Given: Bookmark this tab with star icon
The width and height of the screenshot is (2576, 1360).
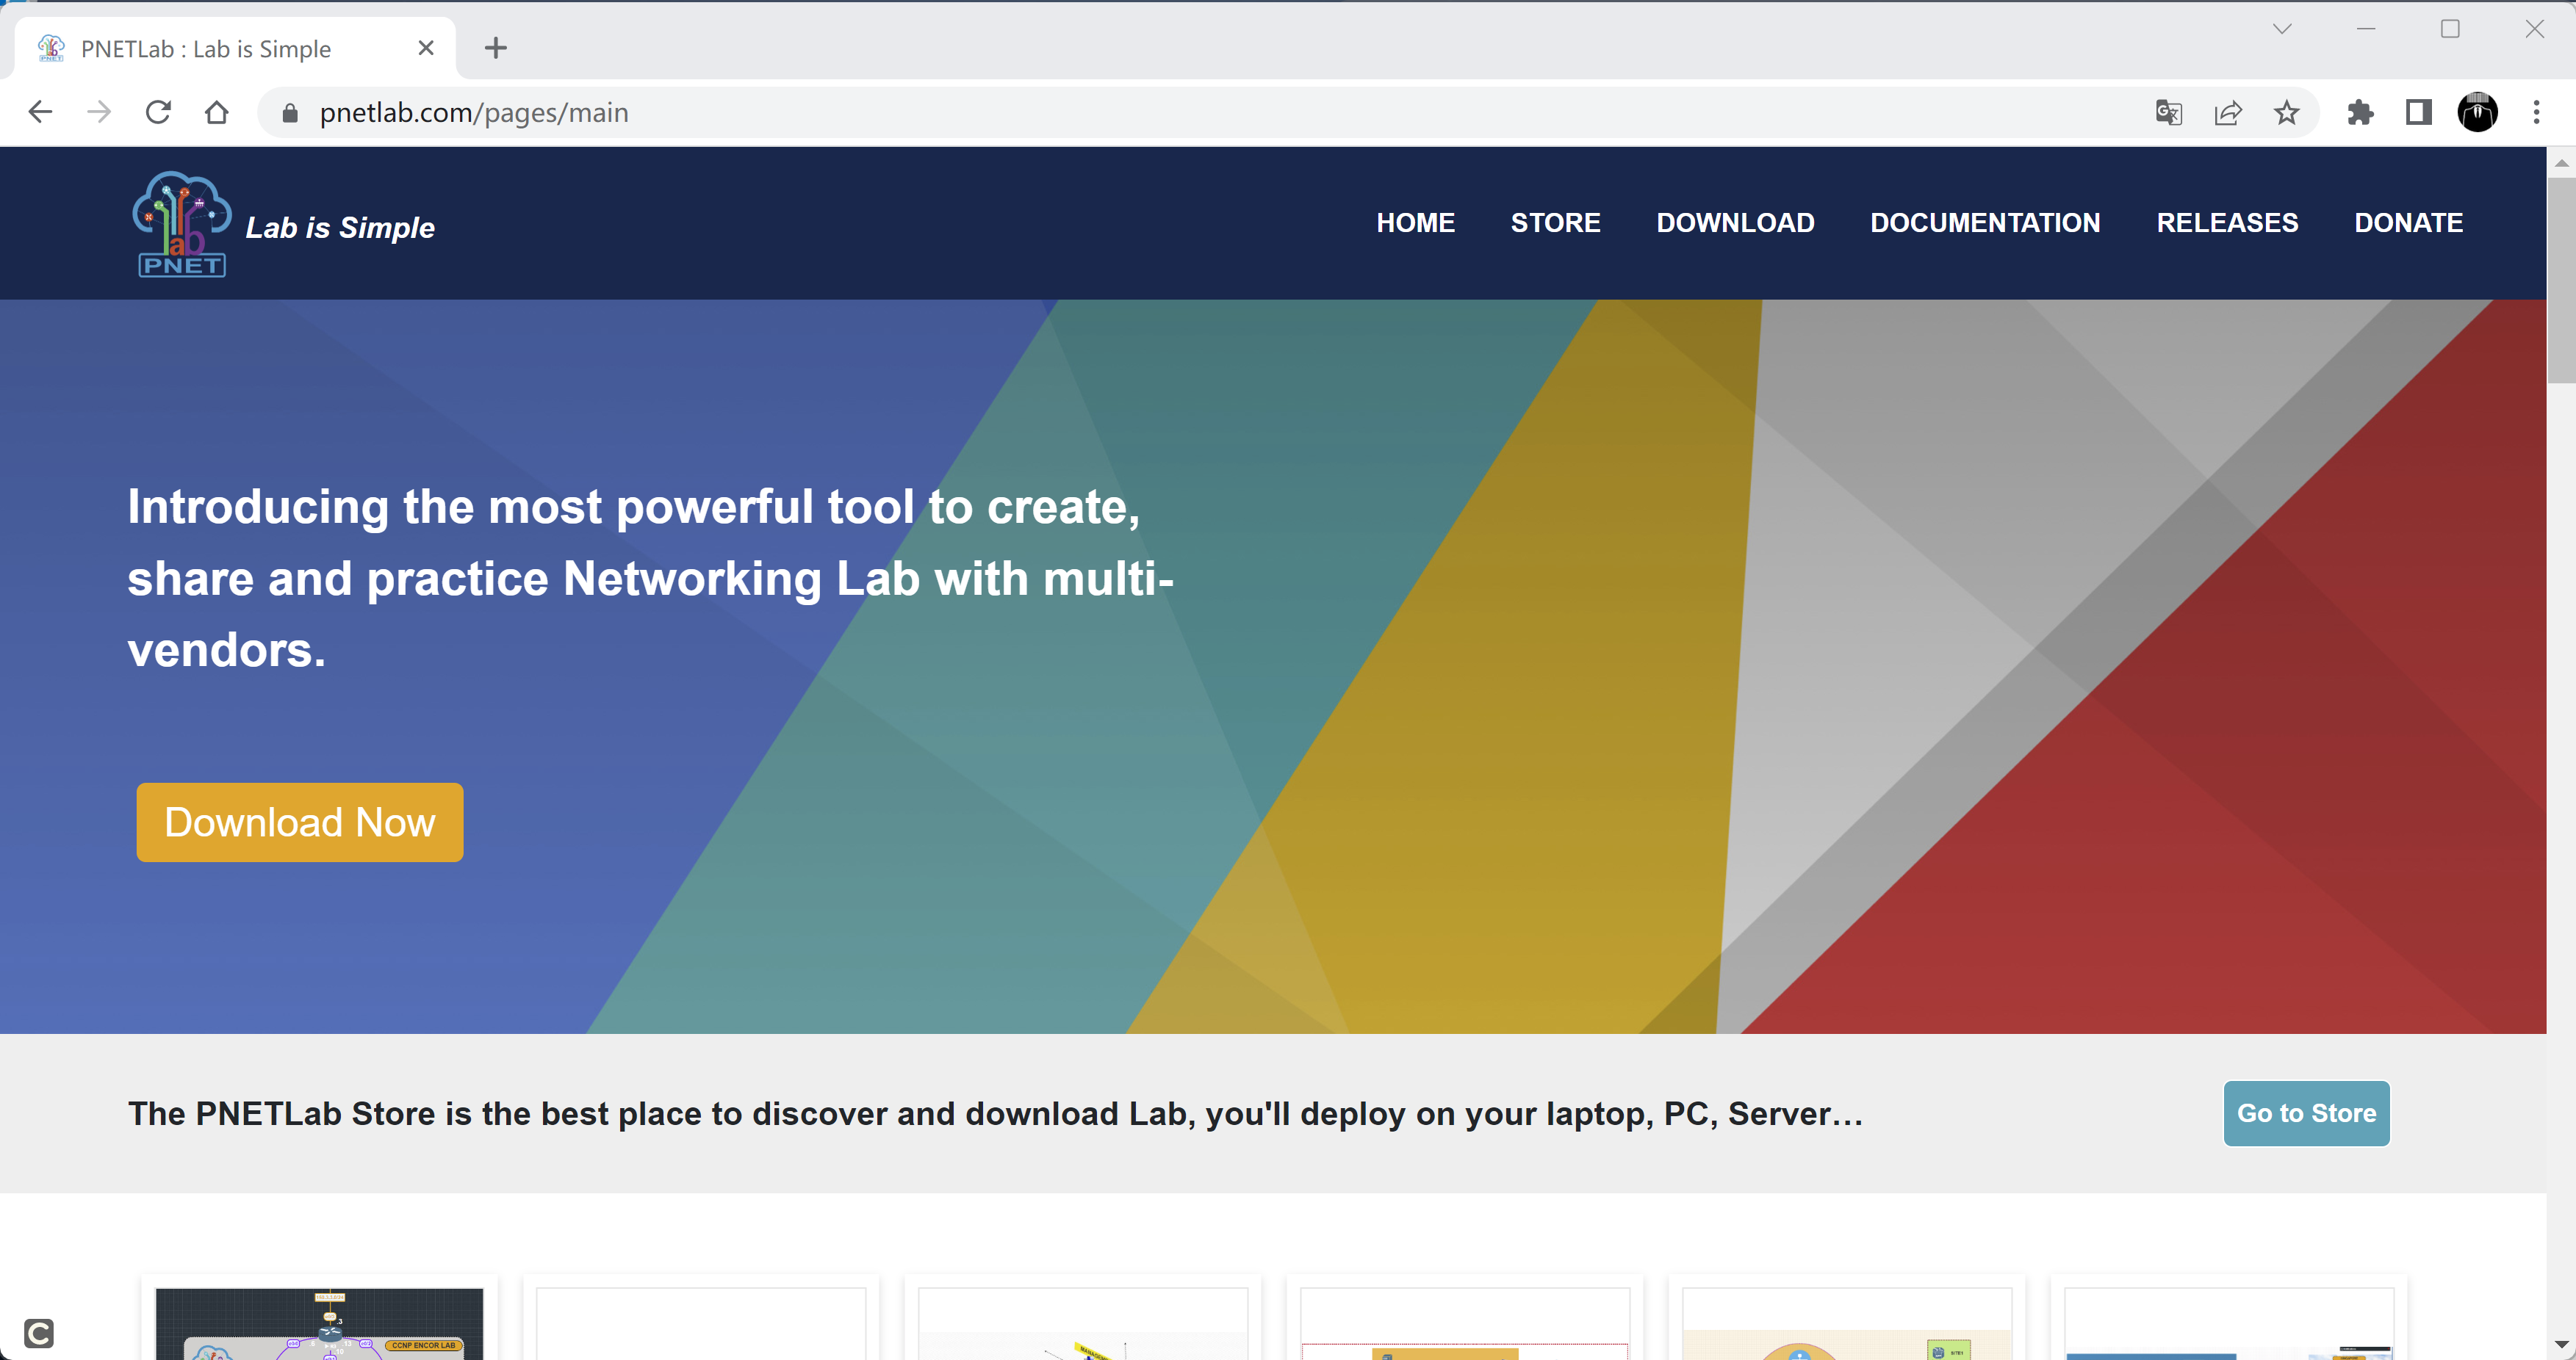Looking at the screenshot, I should click(x=2286, y=113).
